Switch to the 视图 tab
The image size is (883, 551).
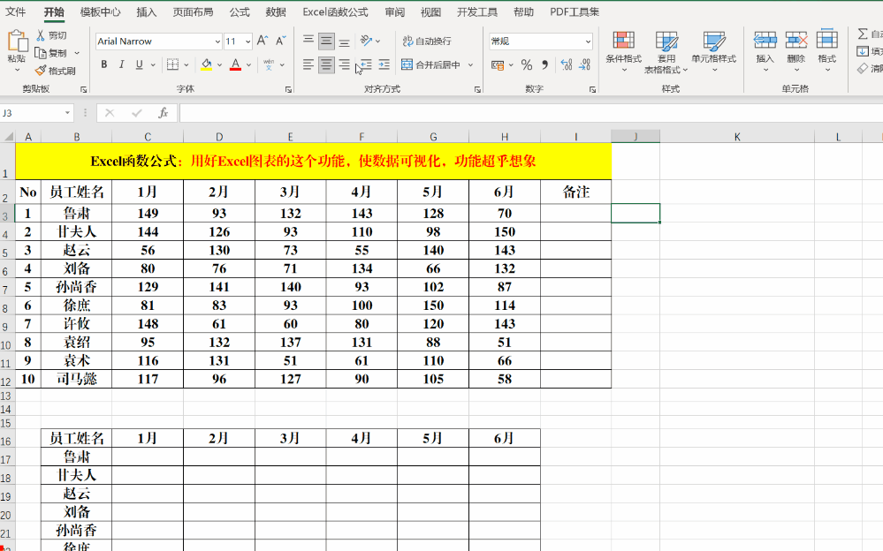pos(430,11)
